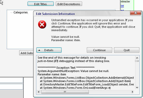143x98 pixels.
Task: Click the blue link ending in 'ter'
Action: [122, 6]
